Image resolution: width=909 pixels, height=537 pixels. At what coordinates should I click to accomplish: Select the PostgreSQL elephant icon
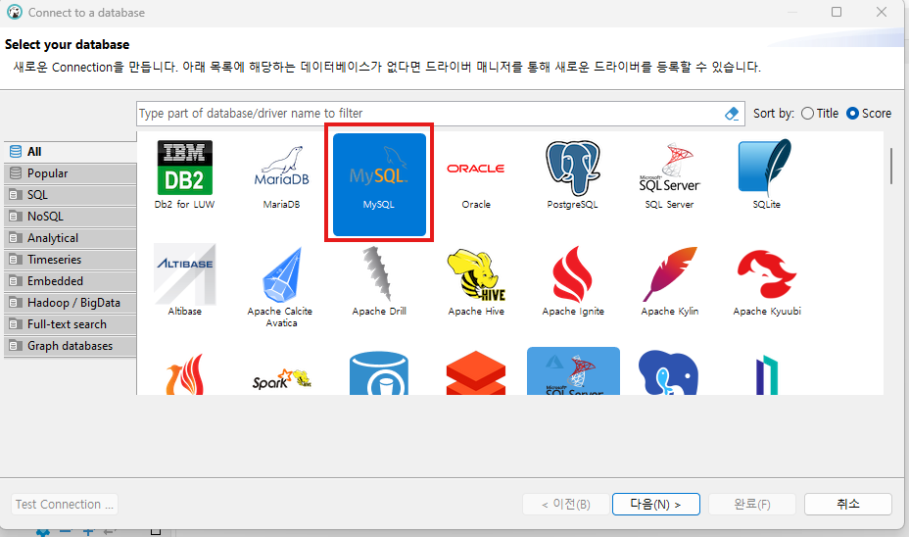(573, 168)
